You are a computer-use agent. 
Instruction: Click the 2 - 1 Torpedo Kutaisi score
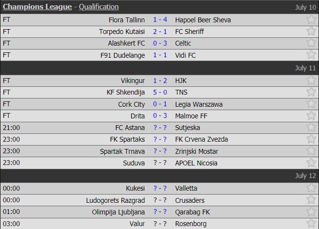(x=160, y=32)
